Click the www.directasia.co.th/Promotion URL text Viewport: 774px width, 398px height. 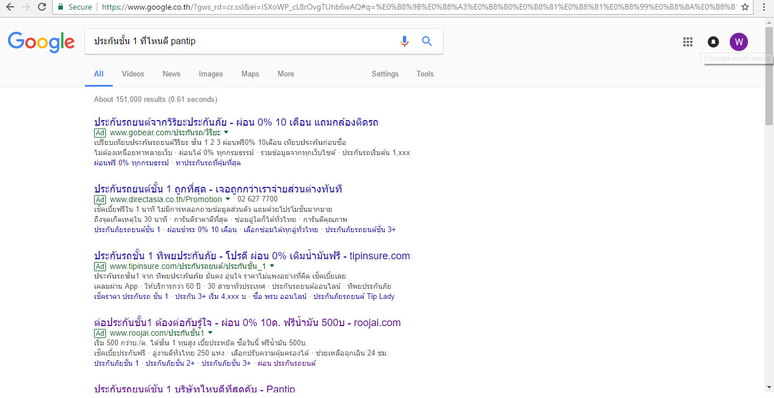pyautogui.click(x=166, y=199)
